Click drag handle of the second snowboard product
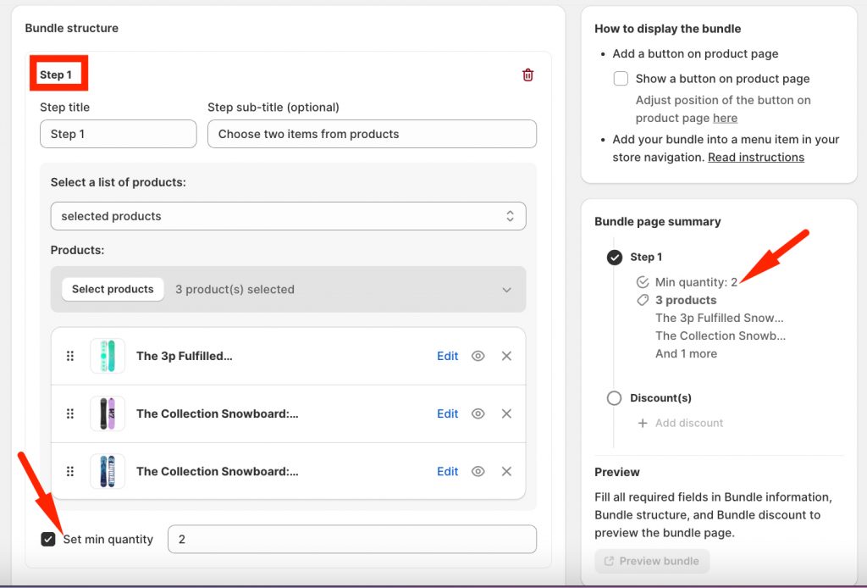 pos(70,413)
